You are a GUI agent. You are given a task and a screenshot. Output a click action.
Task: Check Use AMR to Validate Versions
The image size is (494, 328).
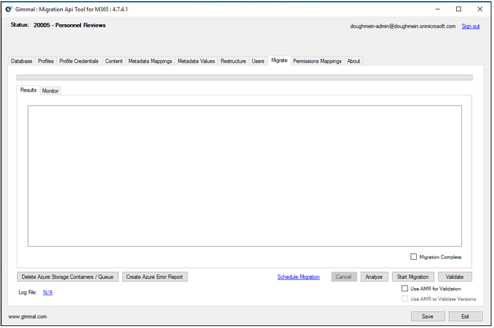405,299
